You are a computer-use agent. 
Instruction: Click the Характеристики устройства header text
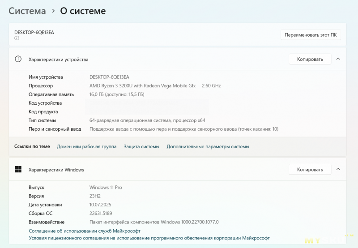pyautogui.click(x=58, y=60)
